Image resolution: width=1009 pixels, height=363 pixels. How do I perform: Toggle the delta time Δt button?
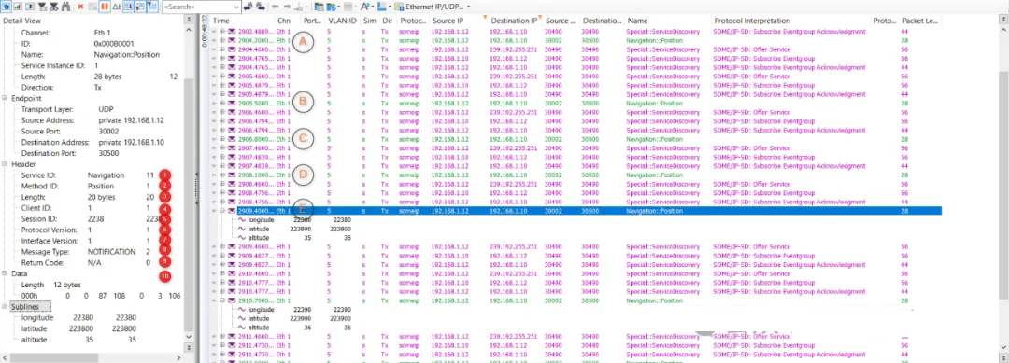[117, 7]
